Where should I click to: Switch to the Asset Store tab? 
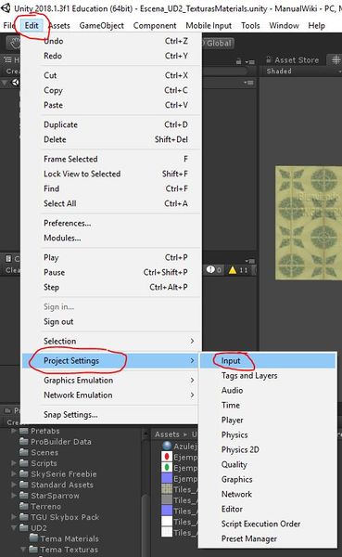[293, 60]
